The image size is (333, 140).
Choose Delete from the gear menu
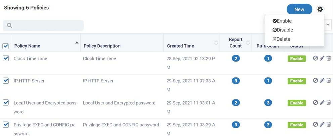pos(281,39)
